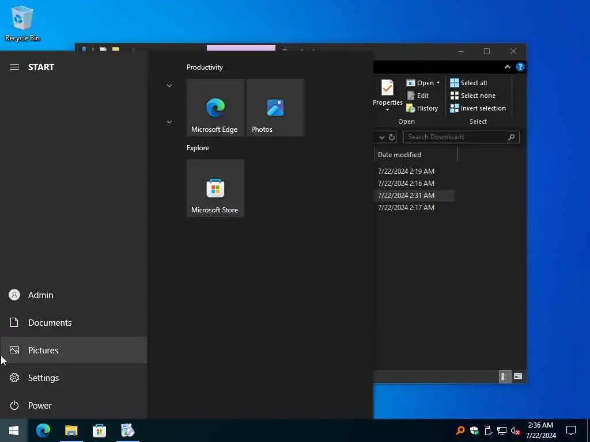Open Pictures from the Start menu
This screenshot has height=442, width=590.
point(73,350)
